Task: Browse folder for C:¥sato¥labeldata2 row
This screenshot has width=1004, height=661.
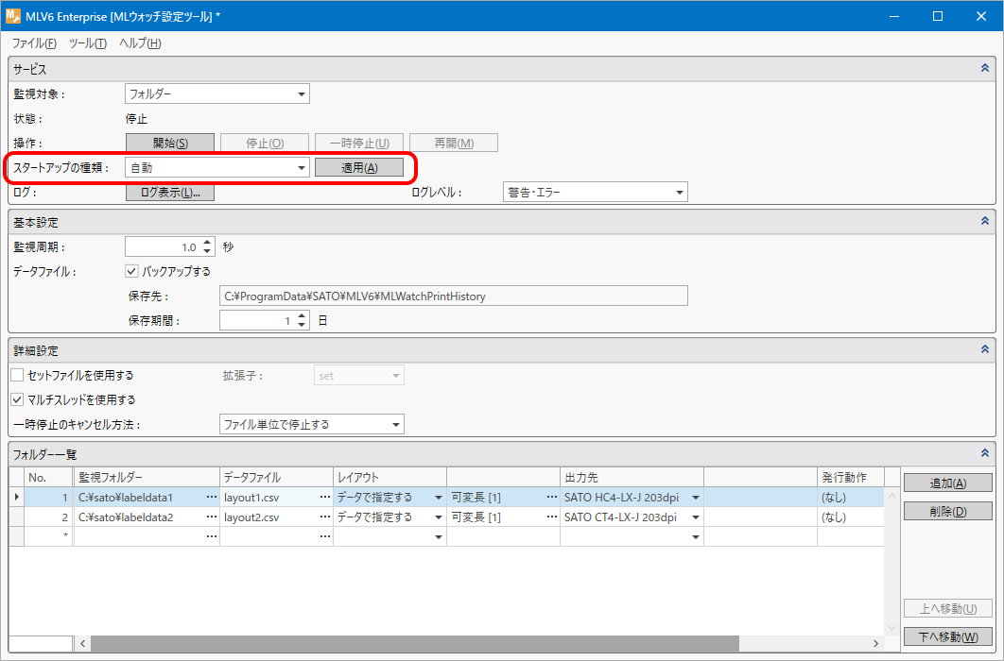Action: [212, 517]
